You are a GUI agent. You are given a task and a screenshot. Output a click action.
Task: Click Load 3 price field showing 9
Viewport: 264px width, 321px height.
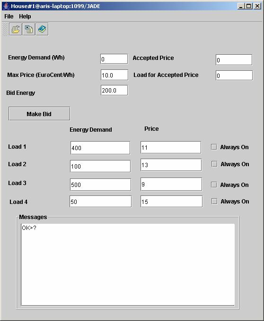[171, 184]
